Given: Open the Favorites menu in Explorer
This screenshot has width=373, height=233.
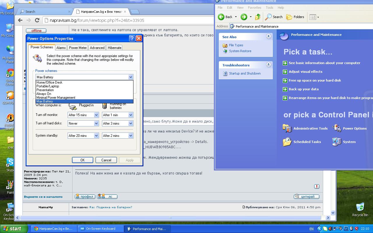Looking at the screenshot, I should pyautogui.click(x=254, y=8).
